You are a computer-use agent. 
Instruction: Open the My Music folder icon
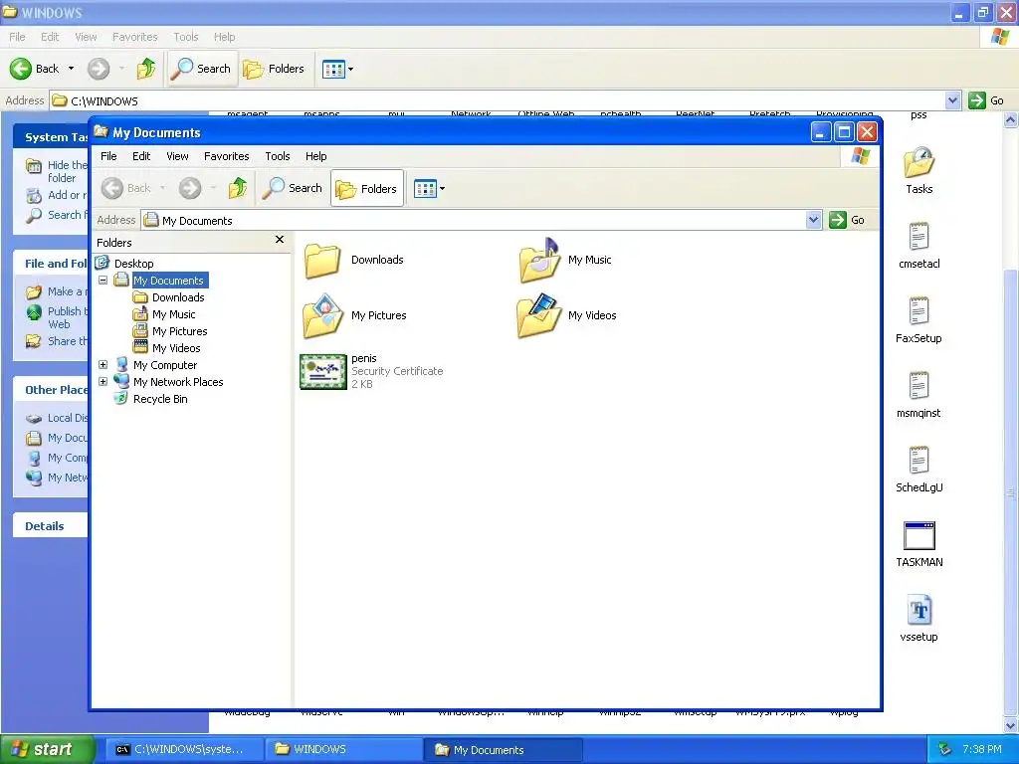[x=540, y=260]
